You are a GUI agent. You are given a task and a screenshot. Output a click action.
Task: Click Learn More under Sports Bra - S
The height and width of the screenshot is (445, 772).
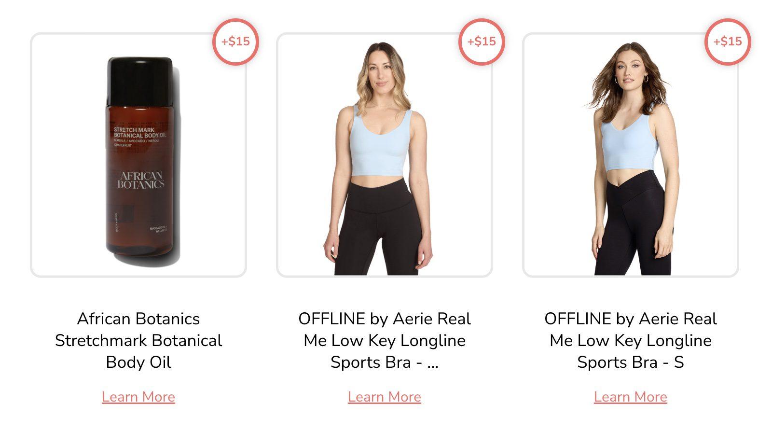pyautogui.click(x=631, y=397)
